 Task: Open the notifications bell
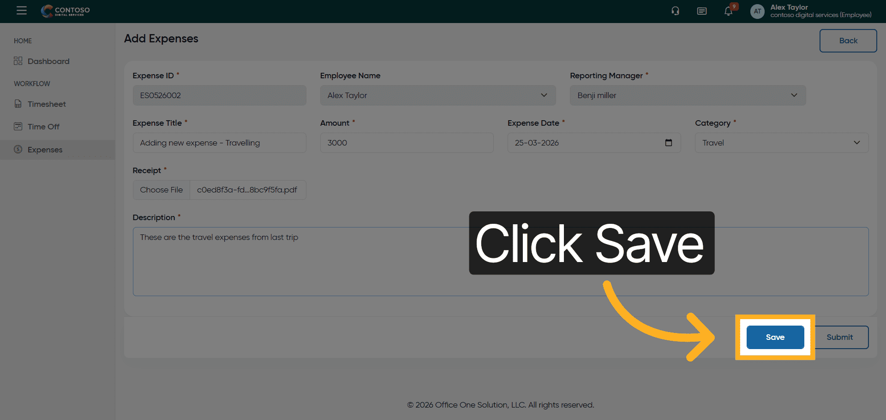pyautogui.click(x=728, y=11)
